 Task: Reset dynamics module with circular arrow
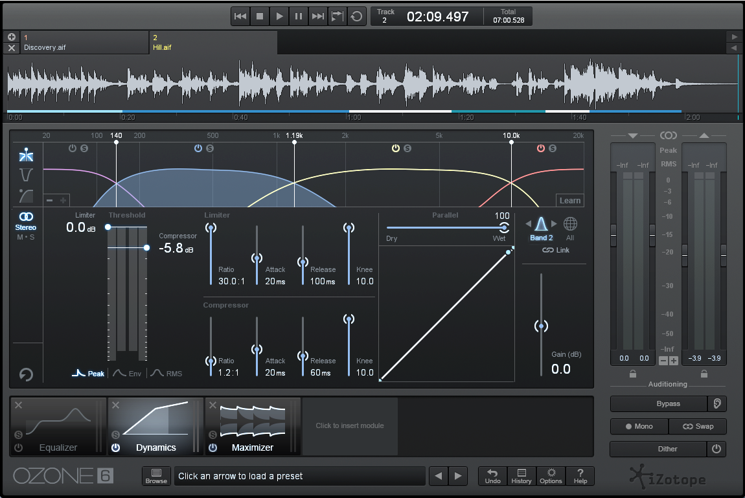pos(26,374)
